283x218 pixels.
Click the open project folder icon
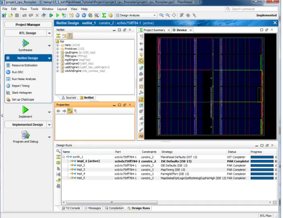[x=10, y=15]
